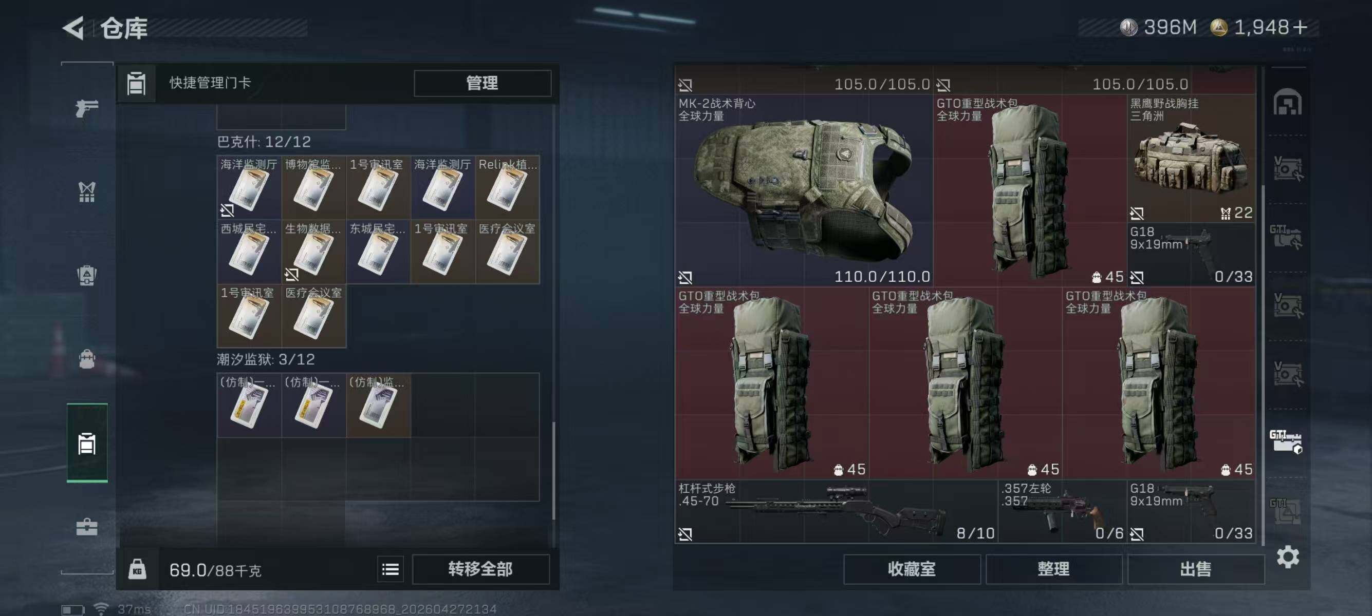Click the 管理 button
Screen dimensions: 1372x616
(x=482, y=83)
